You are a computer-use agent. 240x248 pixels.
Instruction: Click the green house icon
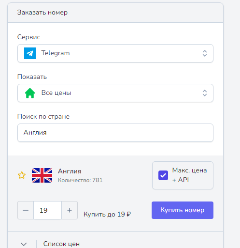(x=30, y=93)
